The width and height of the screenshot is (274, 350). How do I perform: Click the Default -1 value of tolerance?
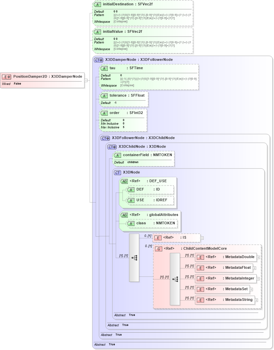point(109,103)
